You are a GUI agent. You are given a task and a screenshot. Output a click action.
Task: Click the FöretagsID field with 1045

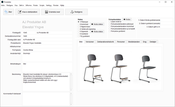pyautogui.click(x=29, y=33)
